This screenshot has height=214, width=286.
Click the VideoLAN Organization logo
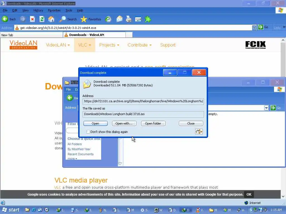coord(23,45)
